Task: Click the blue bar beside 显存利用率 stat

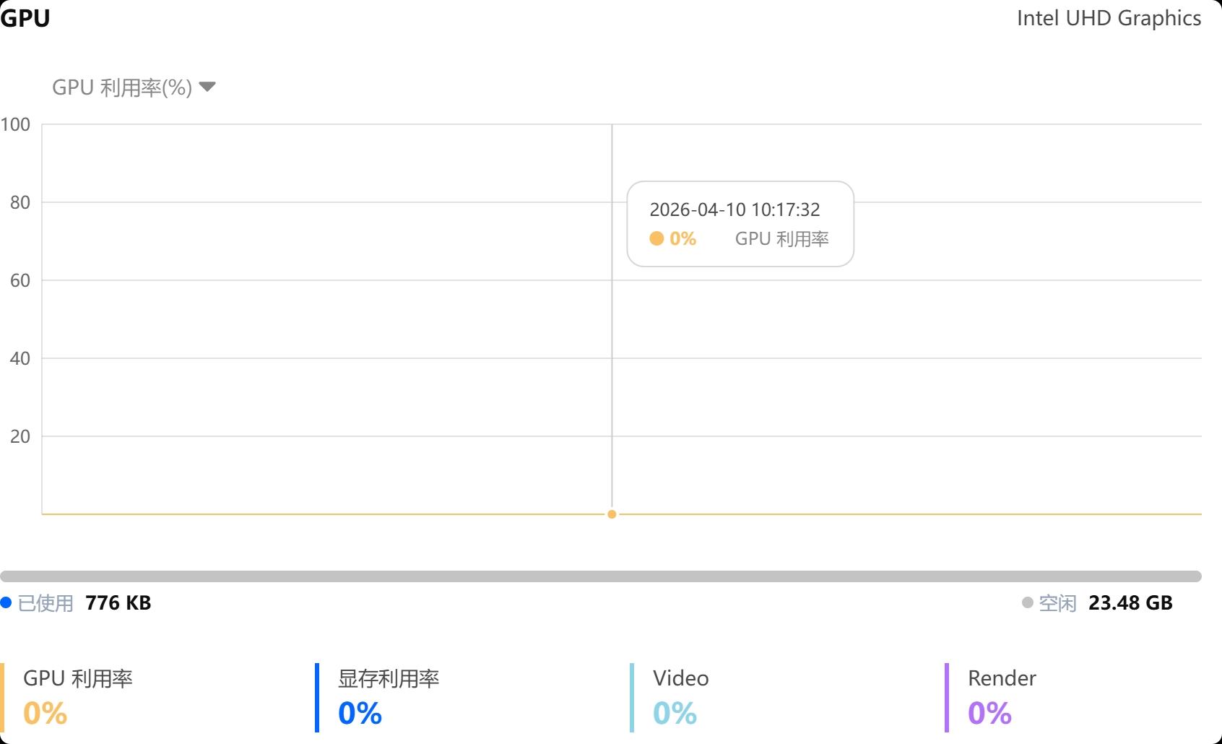Action: point(317,698)
